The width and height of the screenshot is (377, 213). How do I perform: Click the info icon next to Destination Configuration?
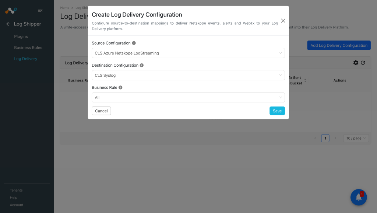(142, 65)
